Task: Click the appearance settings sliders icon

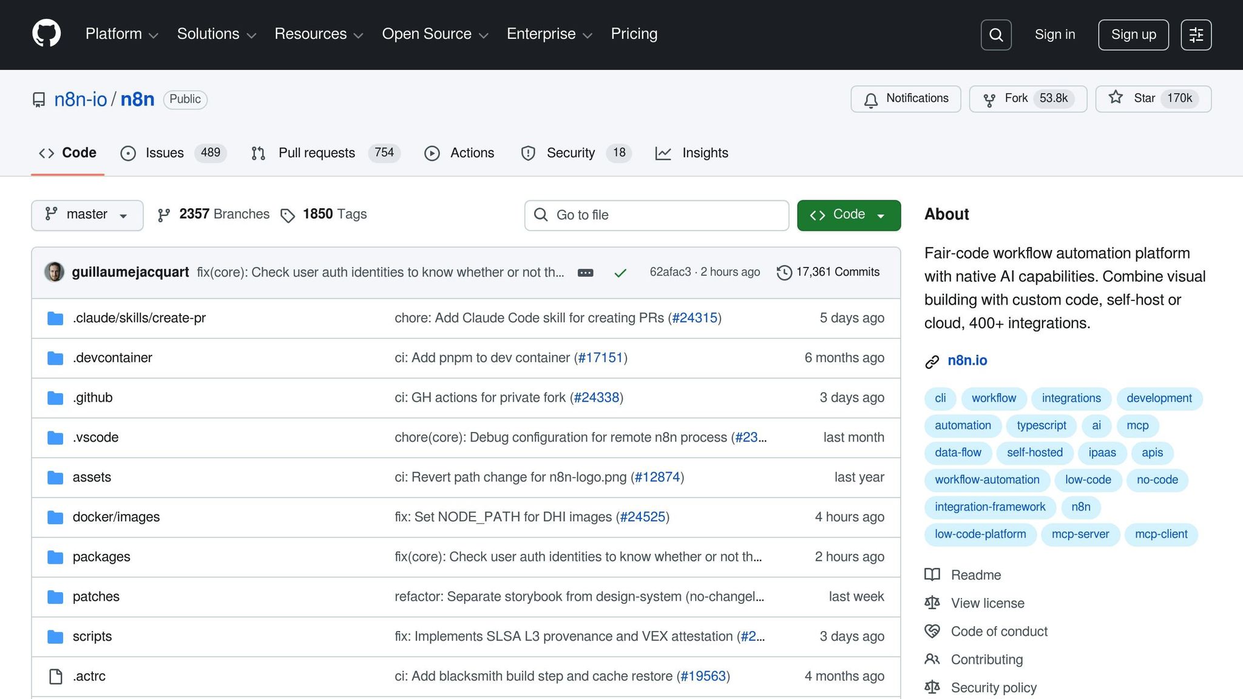Action: [x=1196, y=35]
